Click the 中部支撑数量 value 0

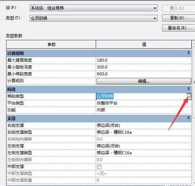[x=98, y=180]
